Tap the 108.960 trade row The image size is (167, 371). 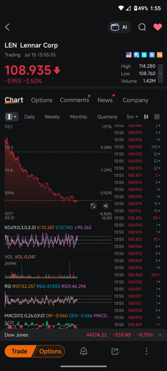coord(137,260)
